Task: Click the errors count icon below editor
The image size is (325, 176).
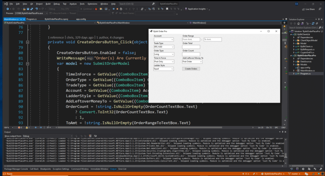Action: click(x=20, y=127)
